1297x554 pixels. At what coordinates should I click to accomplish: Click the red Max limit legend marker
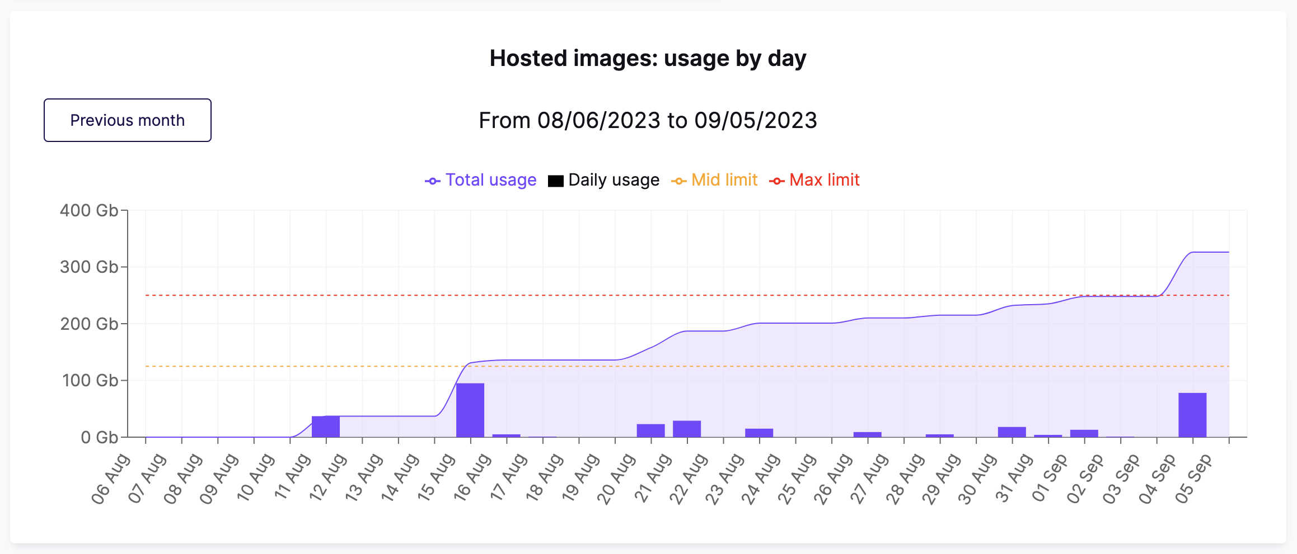(x=777, y=181)
